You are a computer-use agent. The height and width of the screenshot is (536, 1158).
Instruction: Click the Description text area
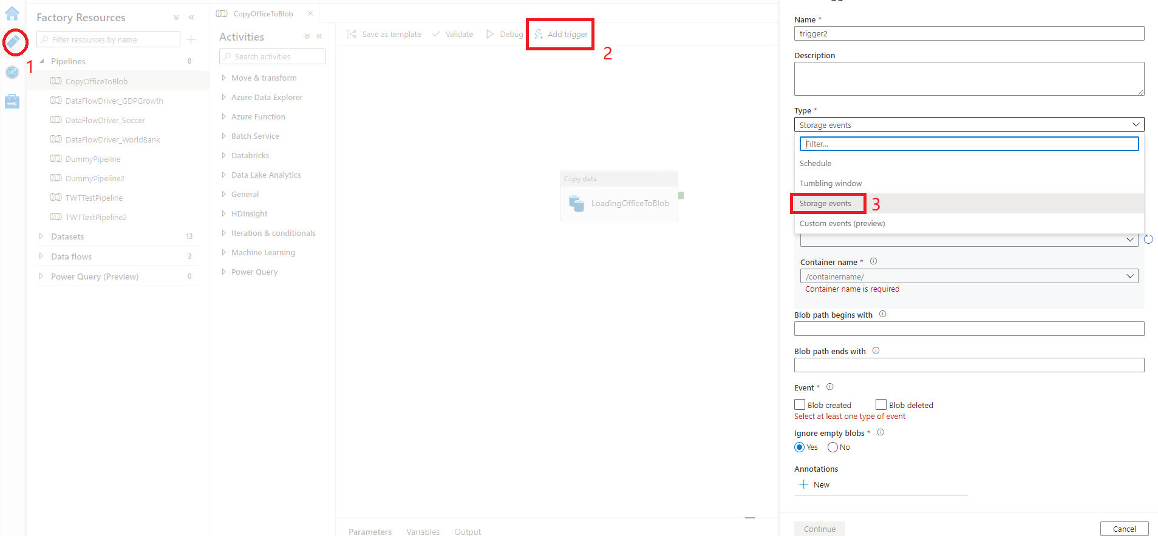click(969, 79)
